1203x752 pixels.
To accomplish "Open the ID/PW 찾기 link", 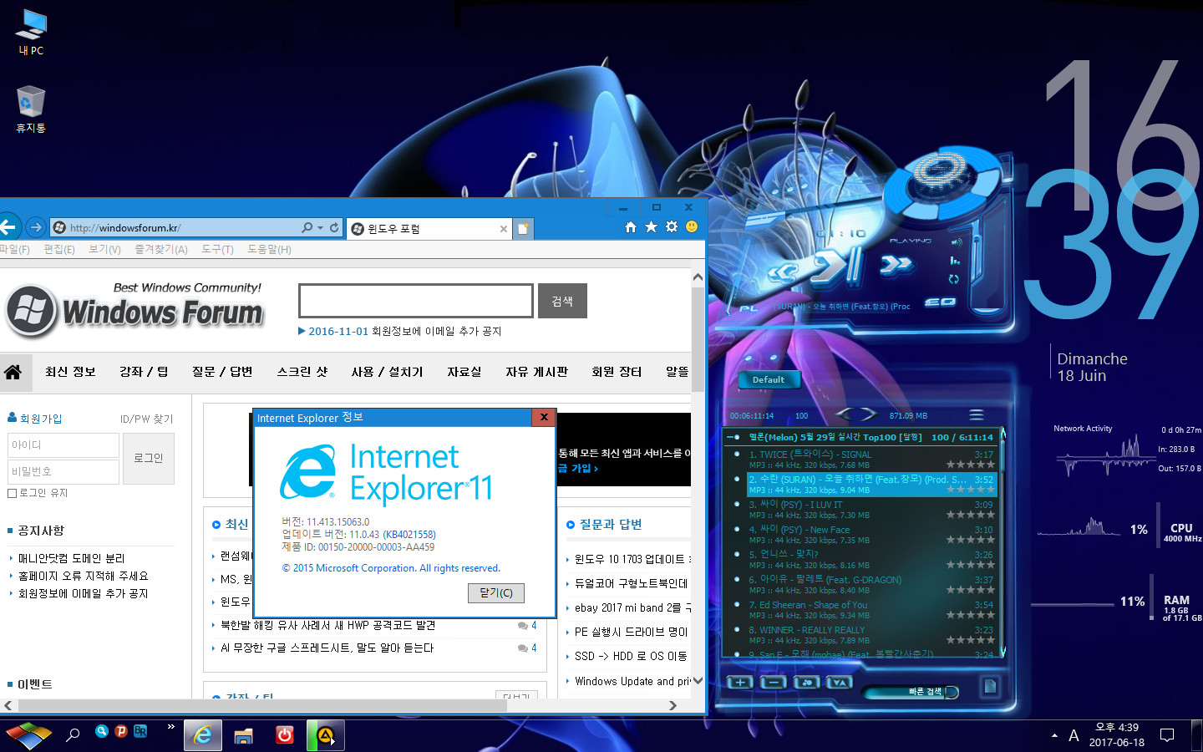I will [146, 419].
